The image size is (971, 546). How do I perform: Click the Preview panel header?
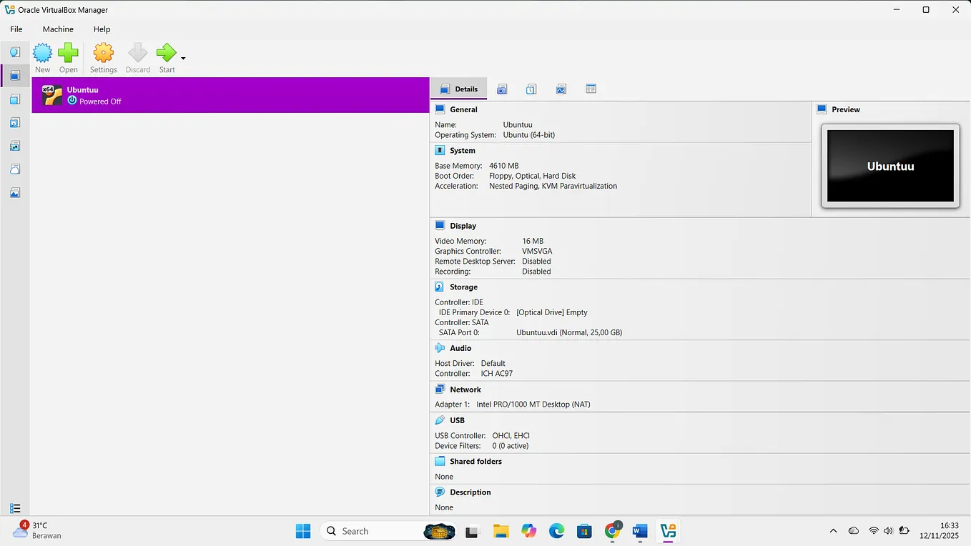point(846,109)
